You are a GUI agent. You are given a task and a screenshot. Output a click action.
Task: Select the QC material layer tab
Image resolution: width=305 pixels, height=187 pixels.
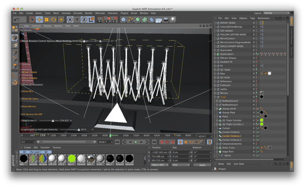[46, 152]
